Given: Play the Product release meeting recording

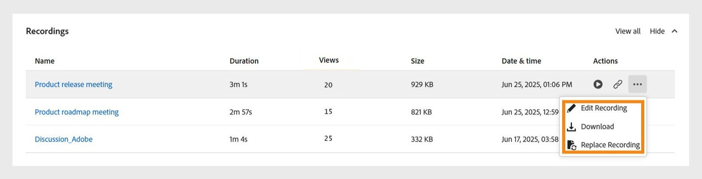Looking at the screenshot, I should coord(598,84).
